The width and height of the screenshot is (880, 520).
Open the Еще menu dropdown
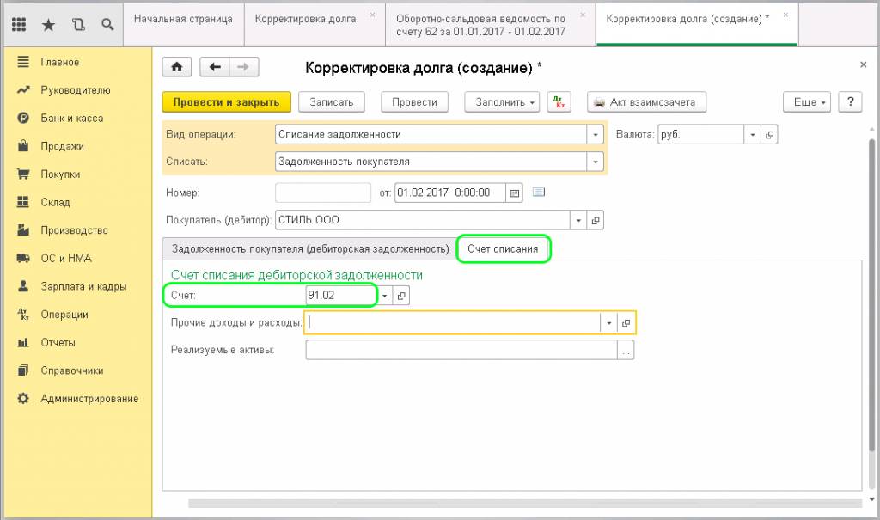pyautogui.click(x=806, y=102)
